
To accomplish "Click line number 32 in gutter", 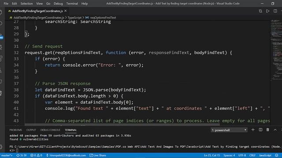I will tap(16, 53).
